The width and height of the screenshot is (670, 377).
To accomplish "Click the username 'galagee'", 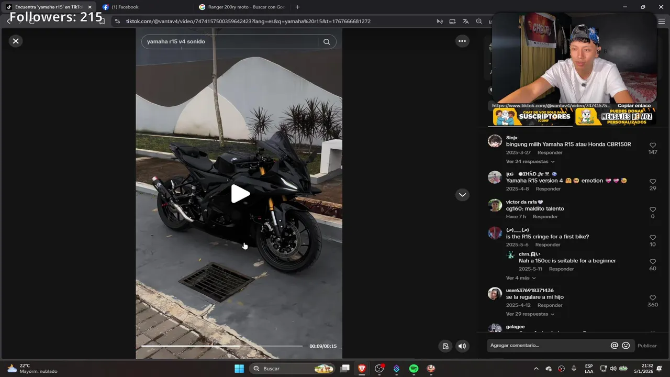I will click(515, 327).
